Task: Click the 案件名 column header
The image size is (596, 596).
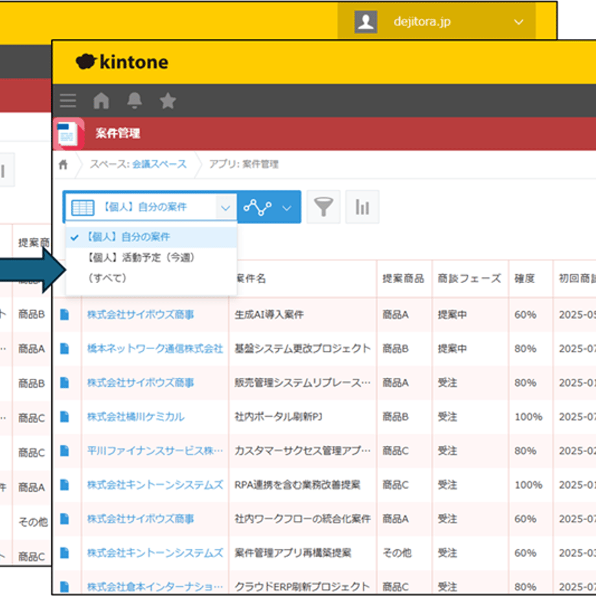Action: [251, 279]
